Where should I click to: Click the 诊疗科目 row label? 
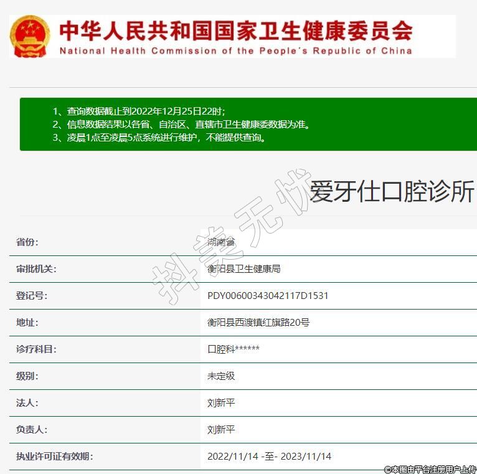36,349
